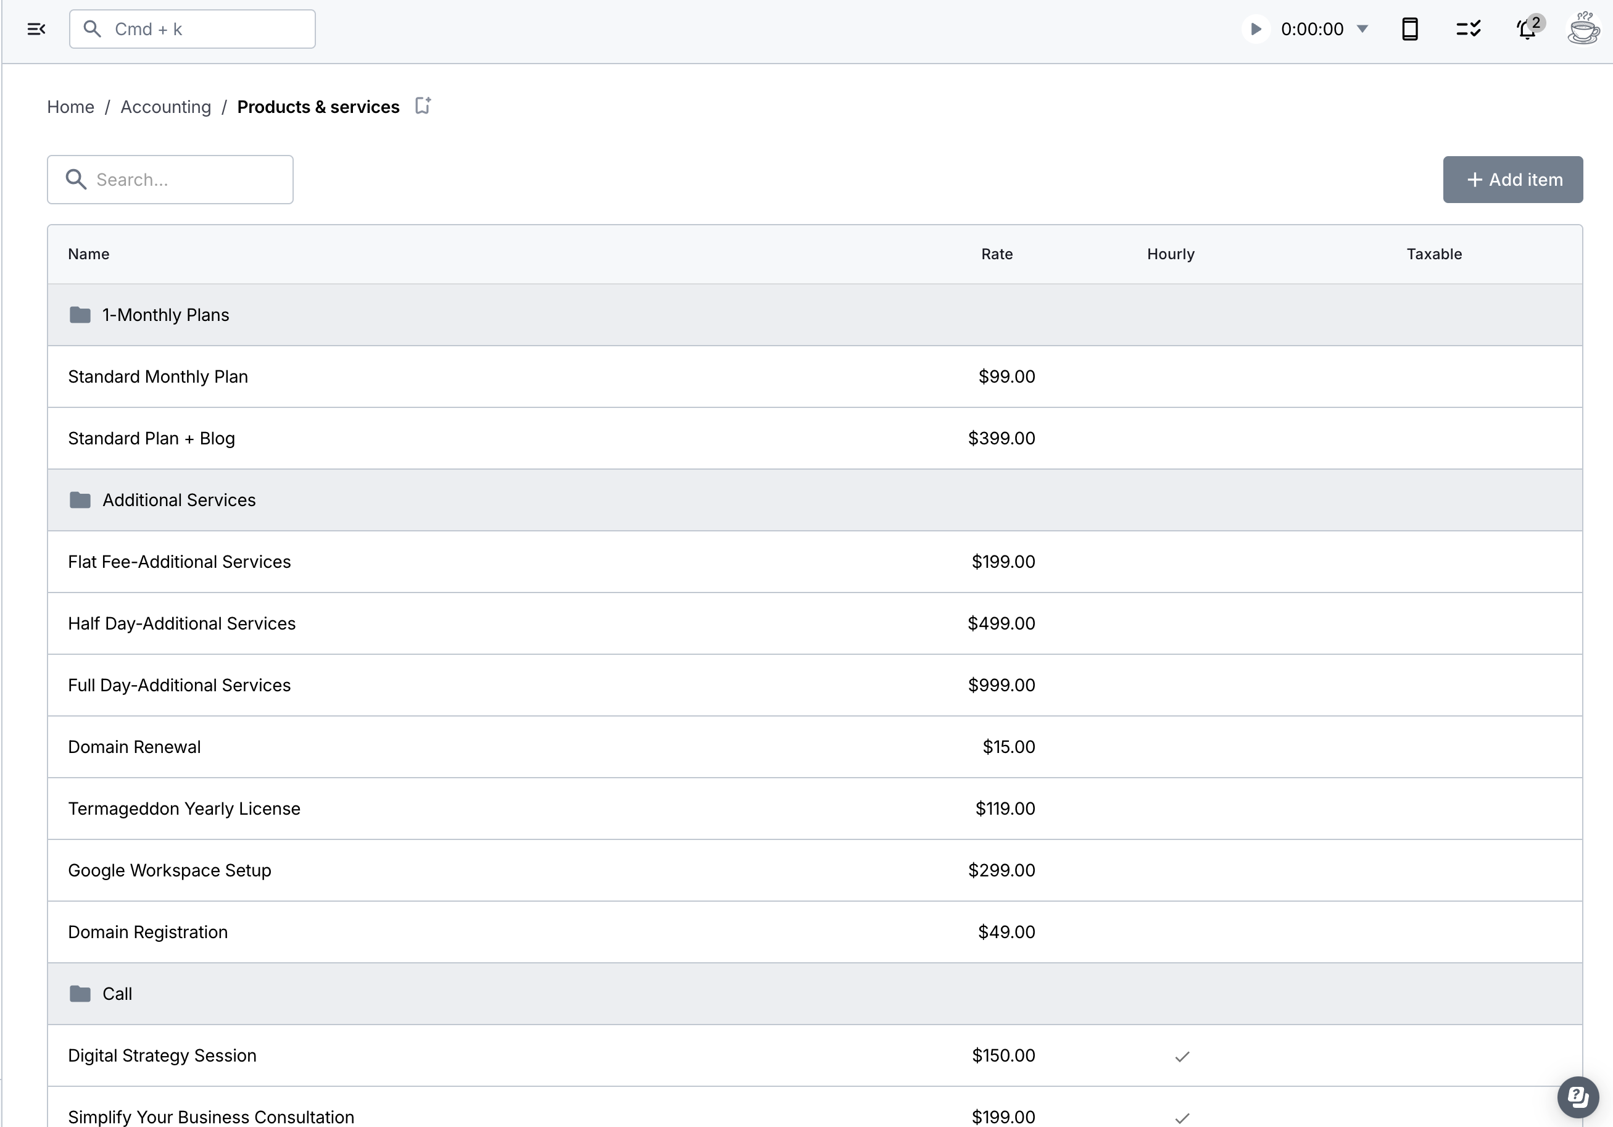Open the timer dropdown arrow
Image resolution: width=1613 pixels, height=1127 pixels.
[x=1362, y=29]
